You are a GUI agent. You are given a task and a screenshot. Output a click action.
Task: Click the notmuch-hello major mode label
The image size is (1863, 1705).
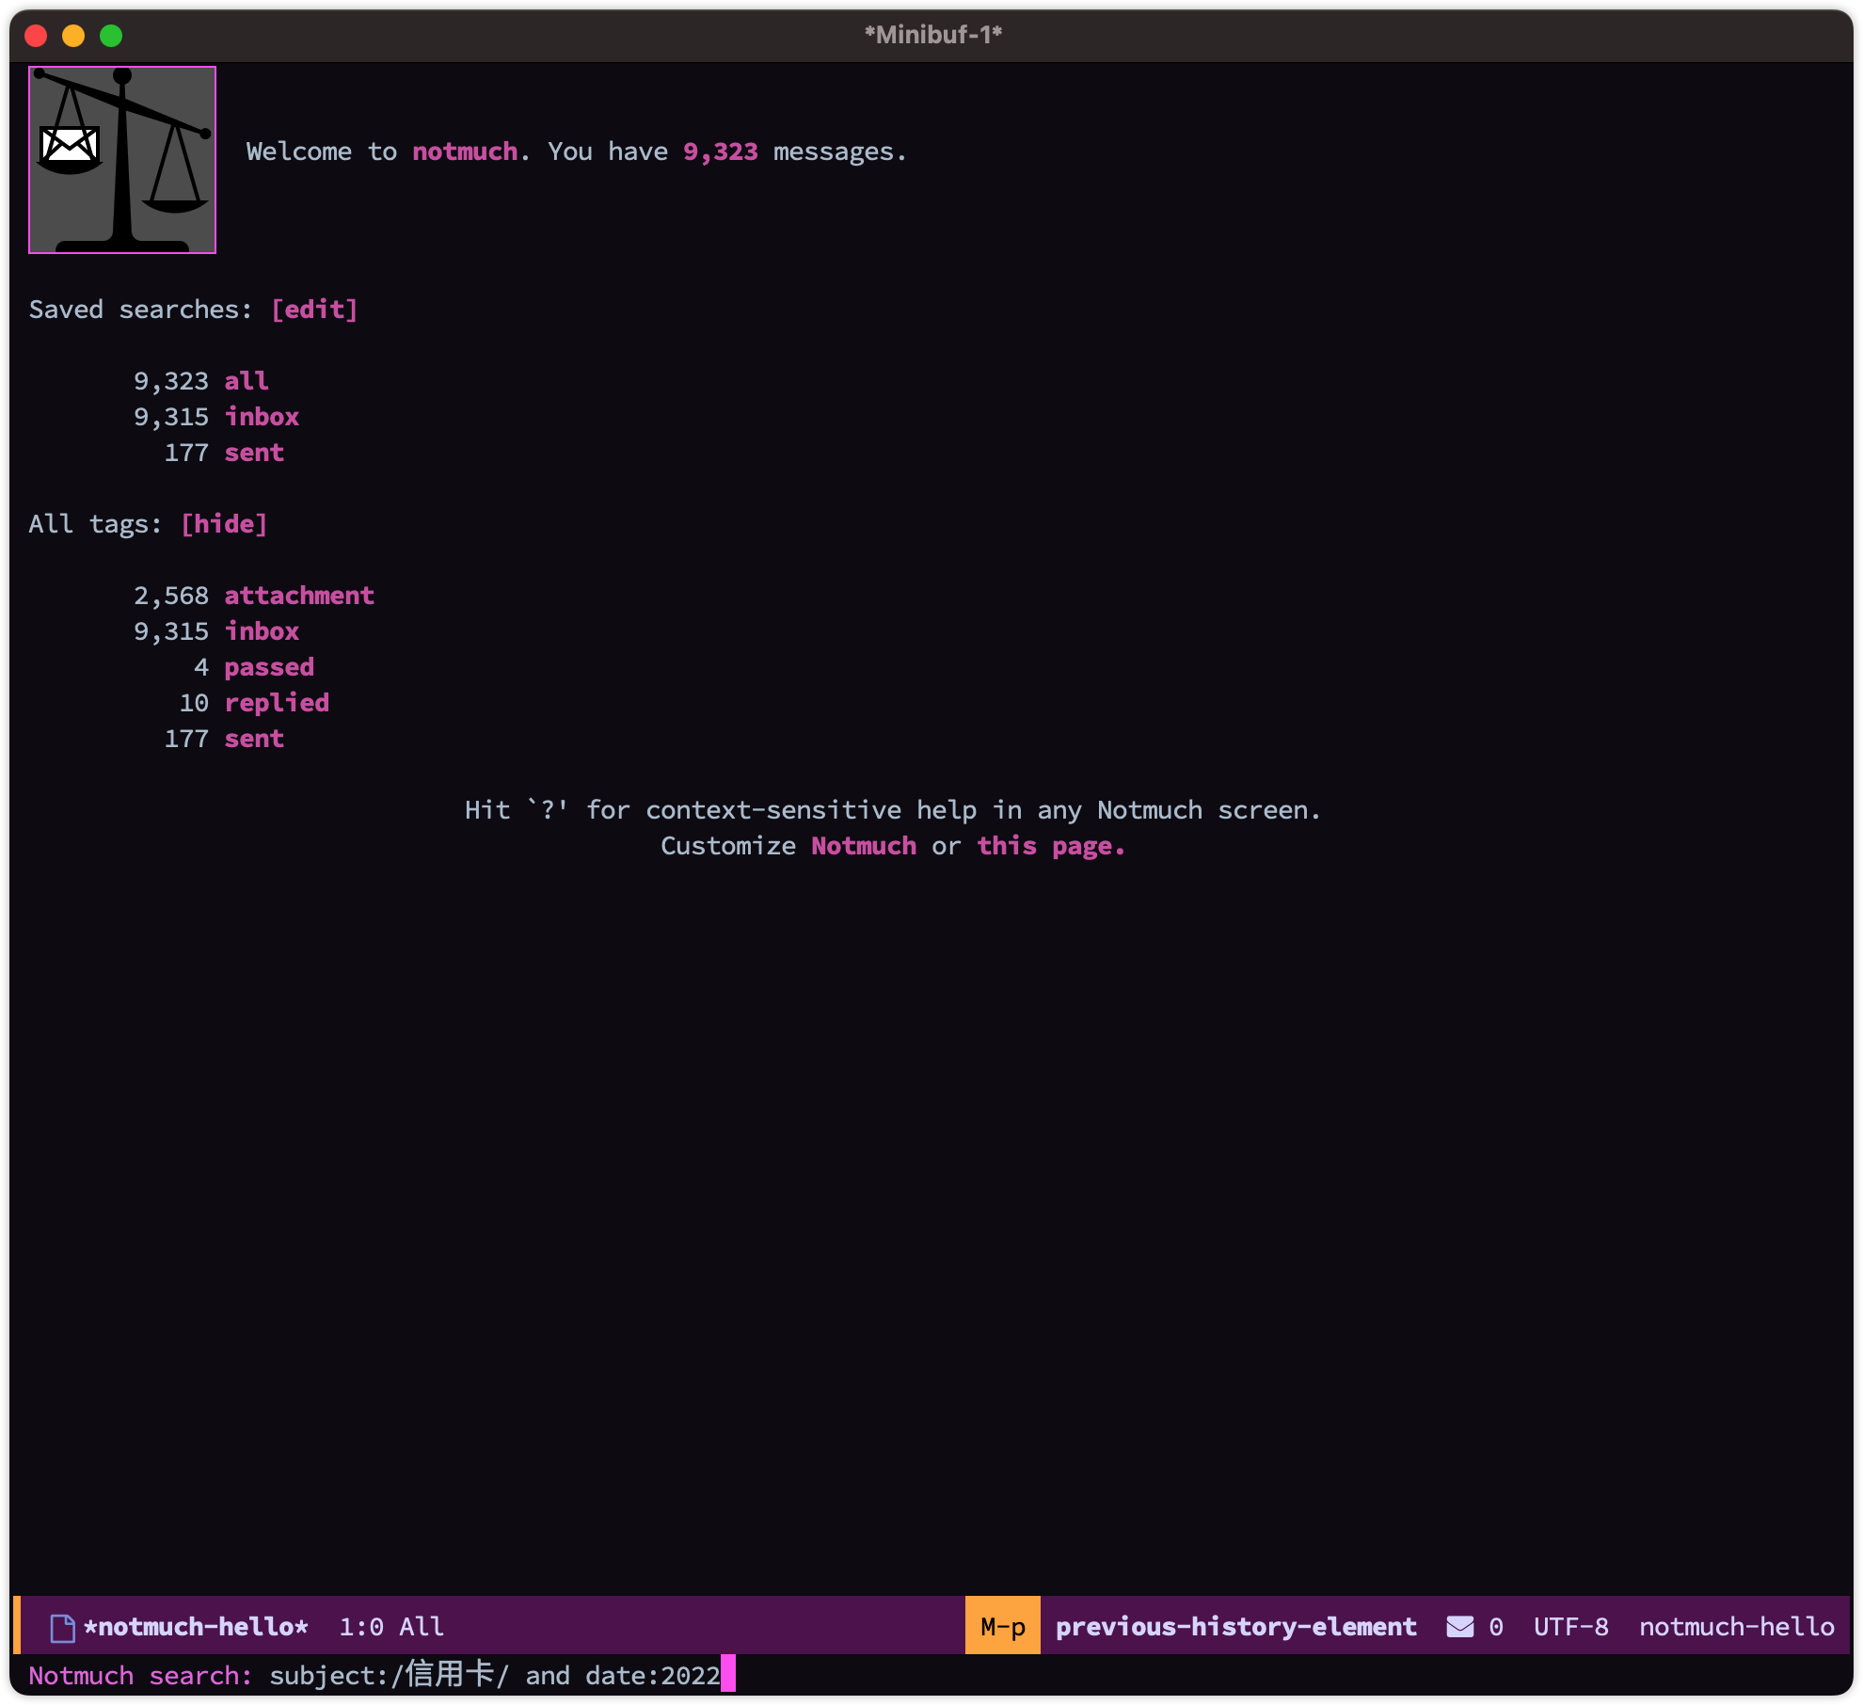(1737, 1627)
